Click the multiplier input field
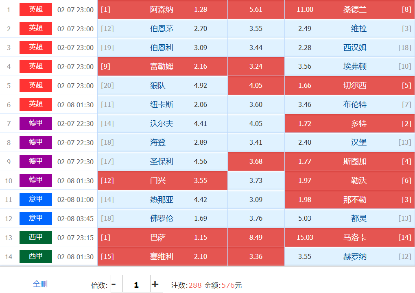415x293 pixels. 136,284
